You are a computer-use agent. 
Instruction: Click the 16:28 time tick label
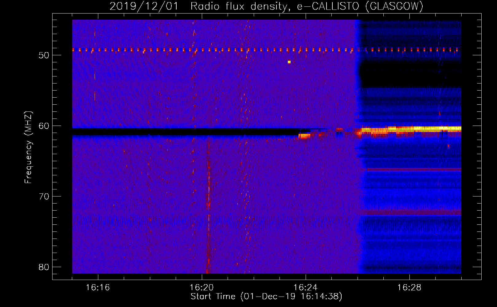409,288
